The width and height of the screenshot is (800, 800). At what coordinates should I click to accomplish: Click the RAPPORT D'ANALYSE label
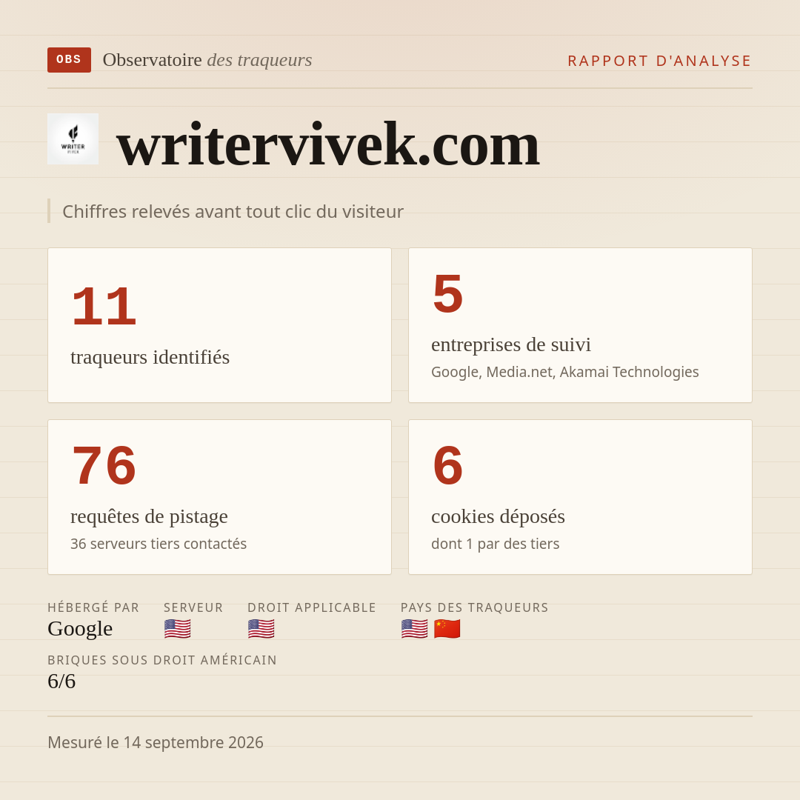pyautogui.click(x=660, y=61)
